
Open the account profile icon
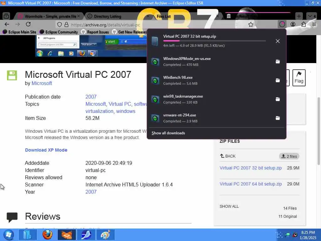coord(293,24)
